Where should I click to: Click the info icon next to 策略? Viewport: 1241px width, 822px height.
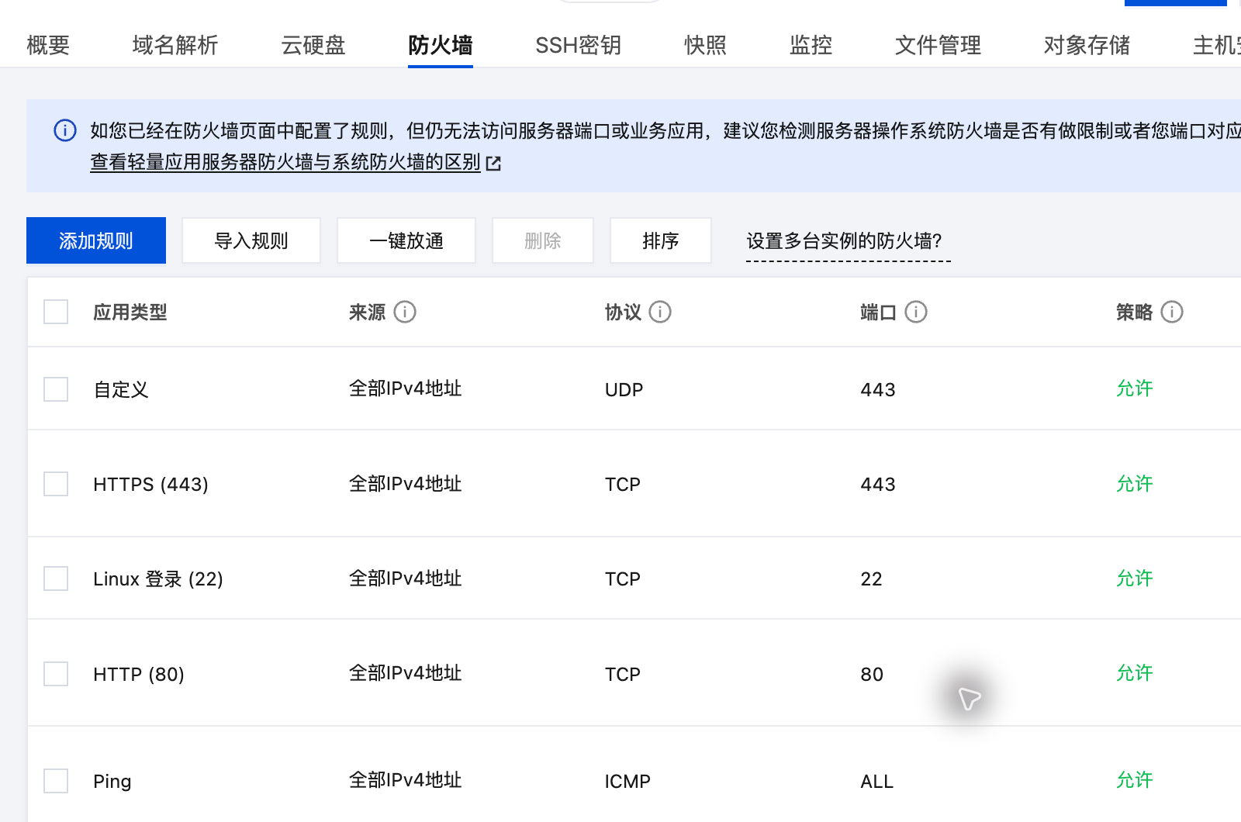point(1172,312)
